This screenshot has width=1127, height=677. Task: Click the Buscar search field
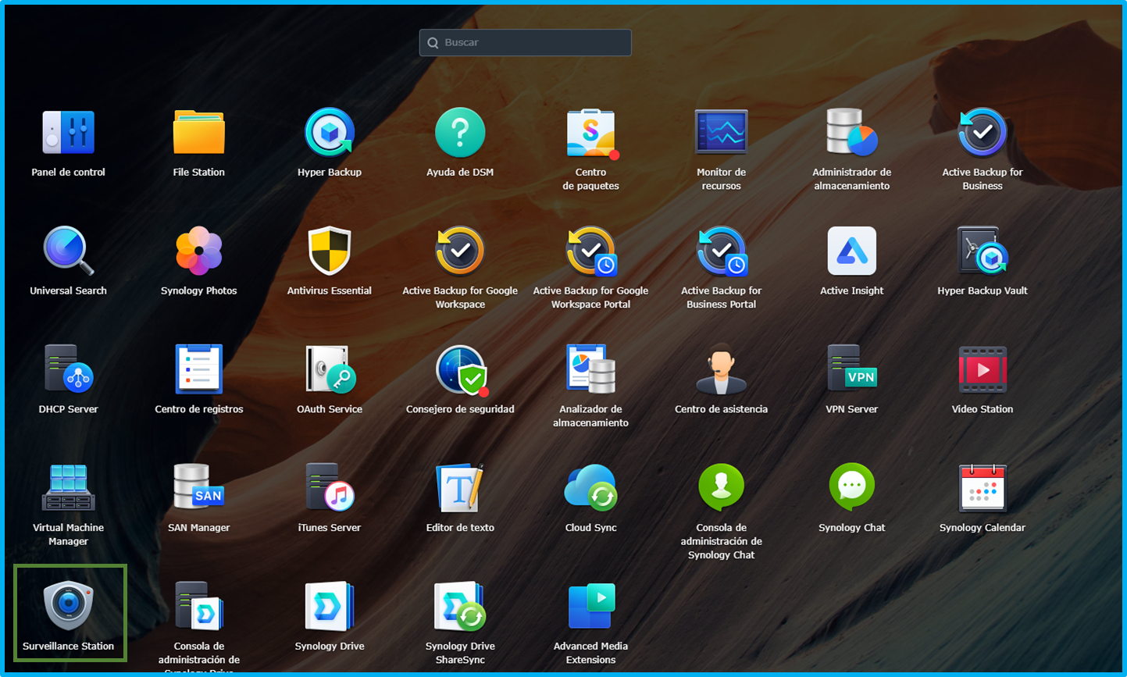point(526,43)
